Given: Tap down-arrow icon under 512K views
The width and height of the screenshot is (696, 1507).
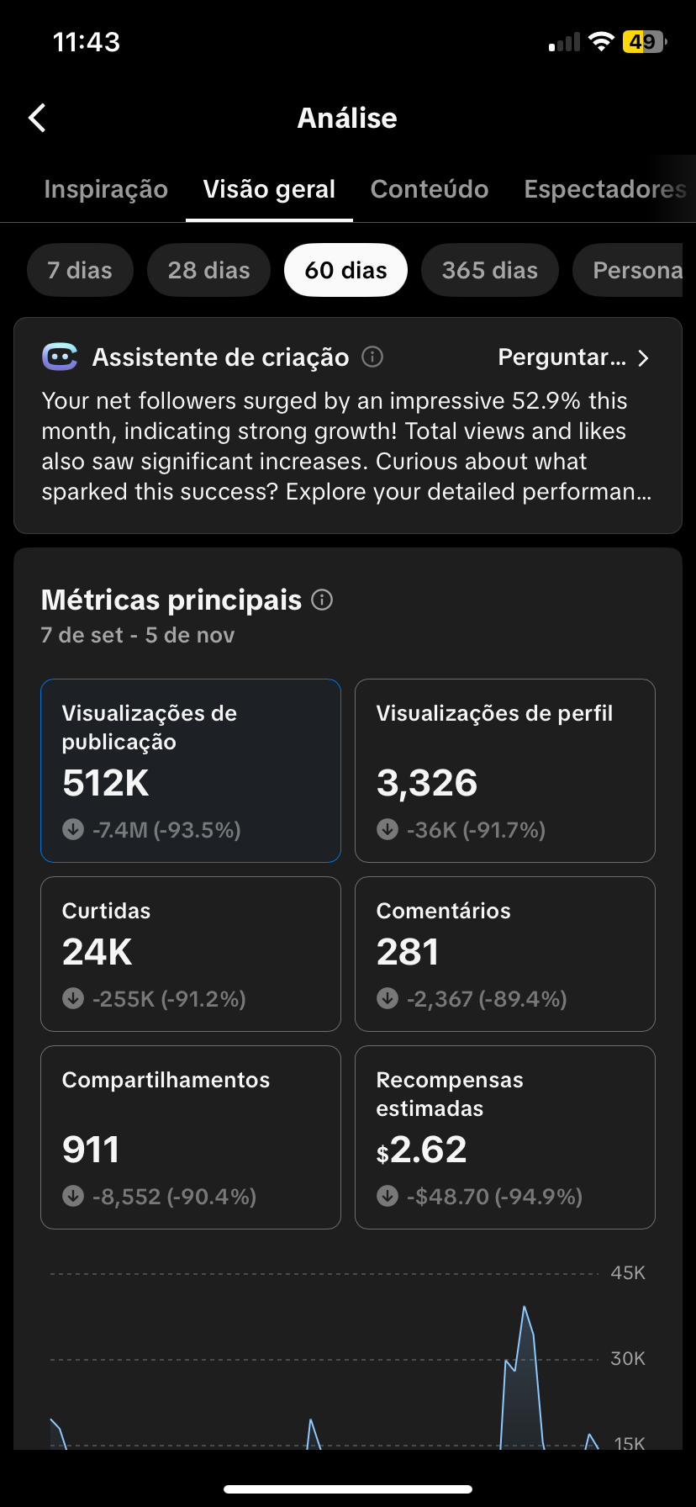Looking at the screenshot, I should [x=73, y=830].
